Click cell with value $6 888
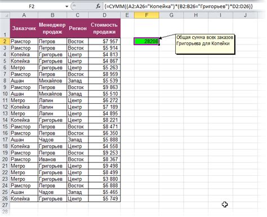The image size is (267, 217). point(104,185)
